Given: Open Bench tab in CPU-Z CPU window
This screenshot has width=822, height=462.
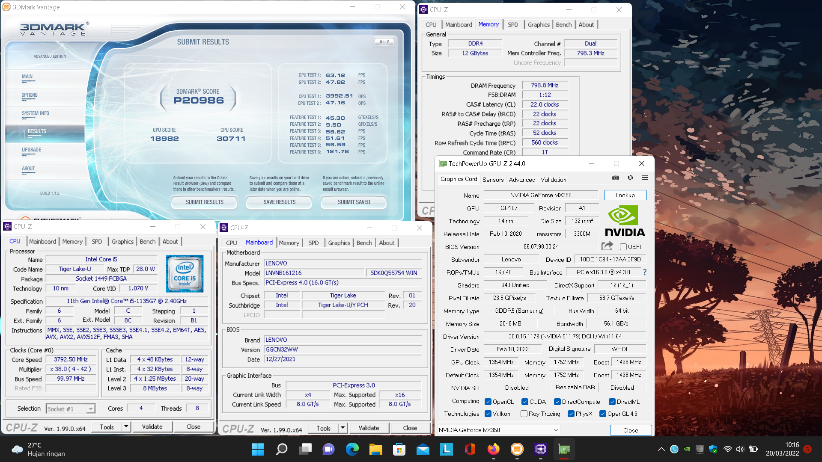Looking at the screenshot, I should 148,242.
